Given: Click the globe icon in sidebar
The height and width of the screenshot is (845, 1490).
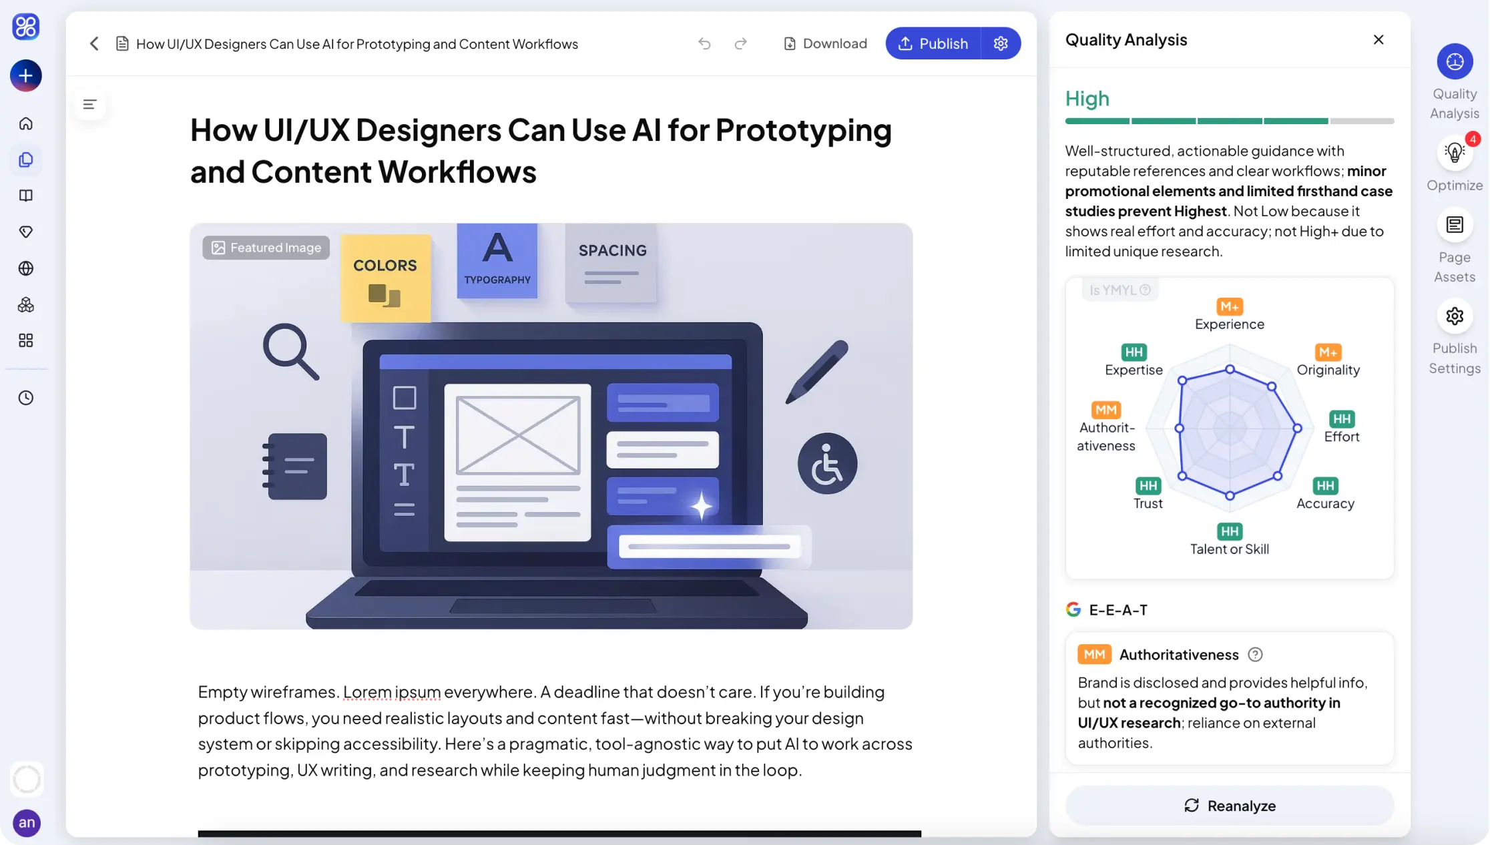Looking at the screenshot, I should coord(26,268).
